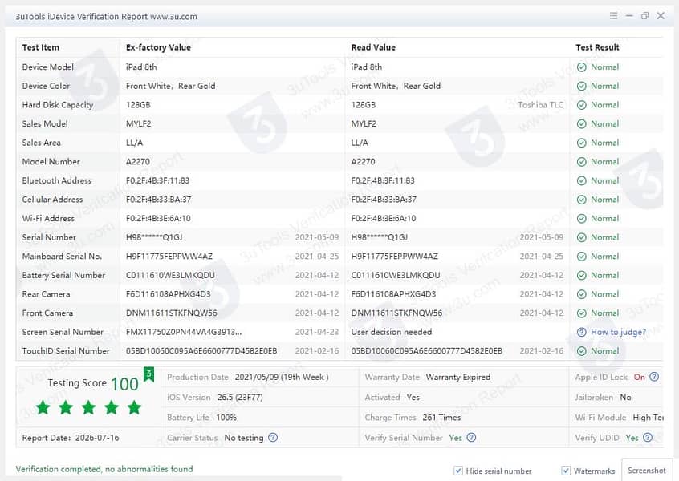The height and width of the screenshot is (481, 679).
Task: Click the read Model Number A2270 cell
Action: [364, 162]
